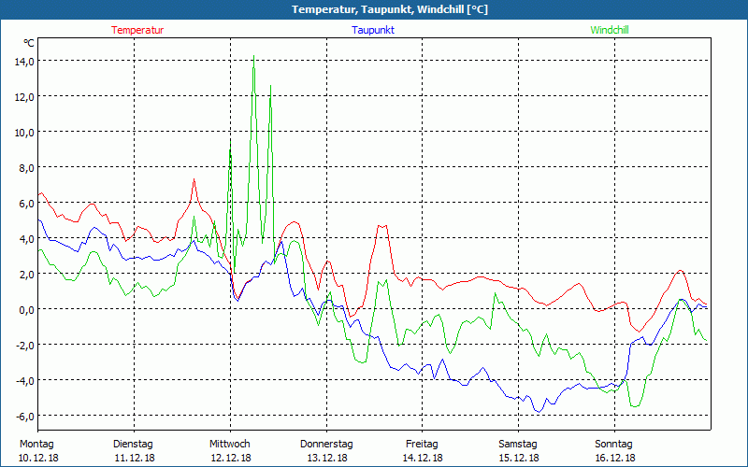The width and height of the screenshot is (748, 467).
Task: Click the 6,0 y-axis value
Action: coord(26,203)
